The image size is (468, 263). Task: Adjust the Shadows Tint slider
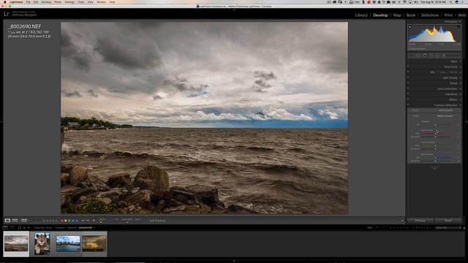[436, 125]
